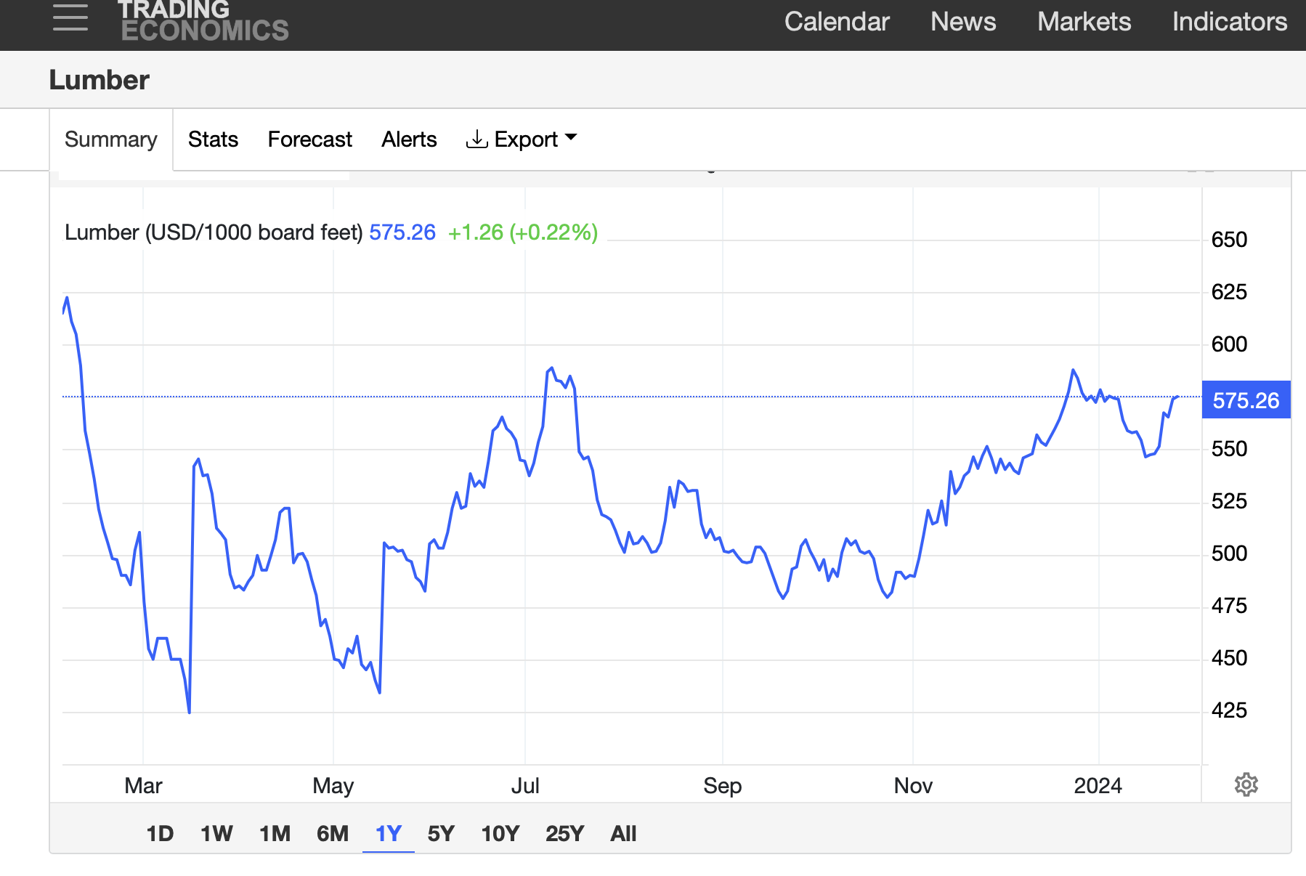Click the 575.26 current price marker
1306x876 pixels.
pos(1246,400)
